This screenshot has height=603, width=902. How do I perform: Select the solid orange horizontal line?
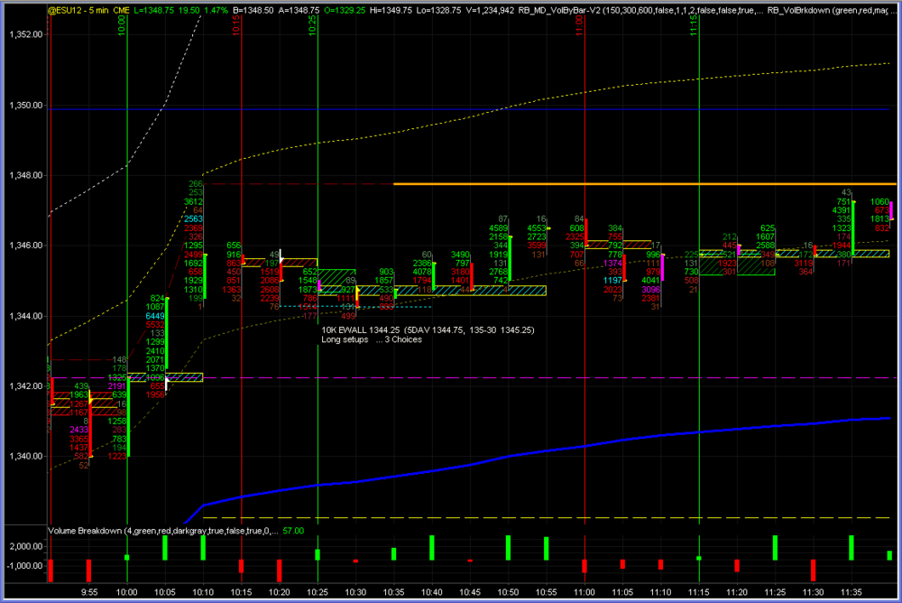tap(644, 184)
